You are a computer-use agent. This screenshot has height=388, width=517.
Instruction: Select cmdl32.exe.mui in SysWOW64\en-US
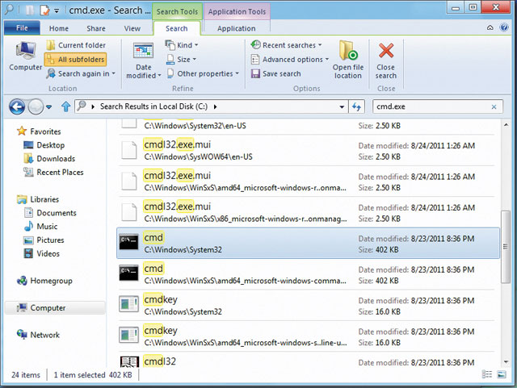307,151
